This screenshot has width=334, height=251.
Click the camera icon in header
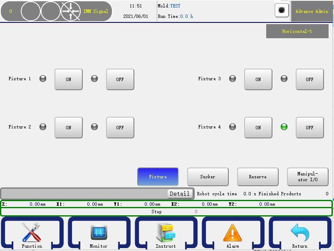point(282,10)
